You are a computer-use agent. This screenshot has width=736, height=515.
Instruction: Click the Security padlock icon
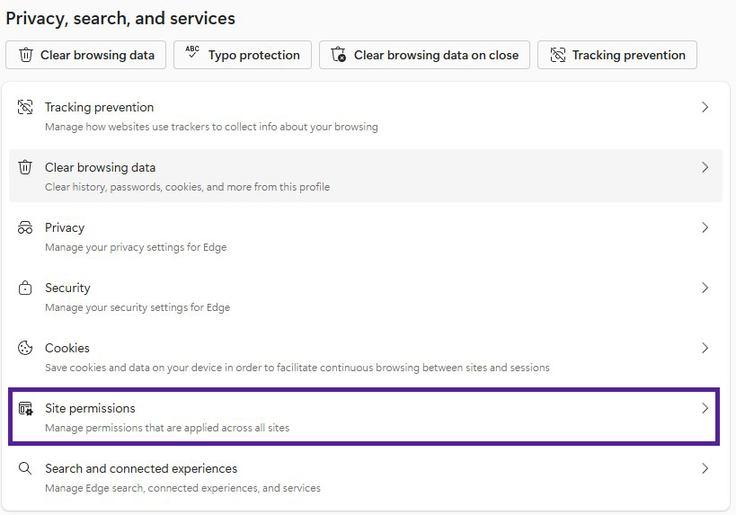click(25, 289)
